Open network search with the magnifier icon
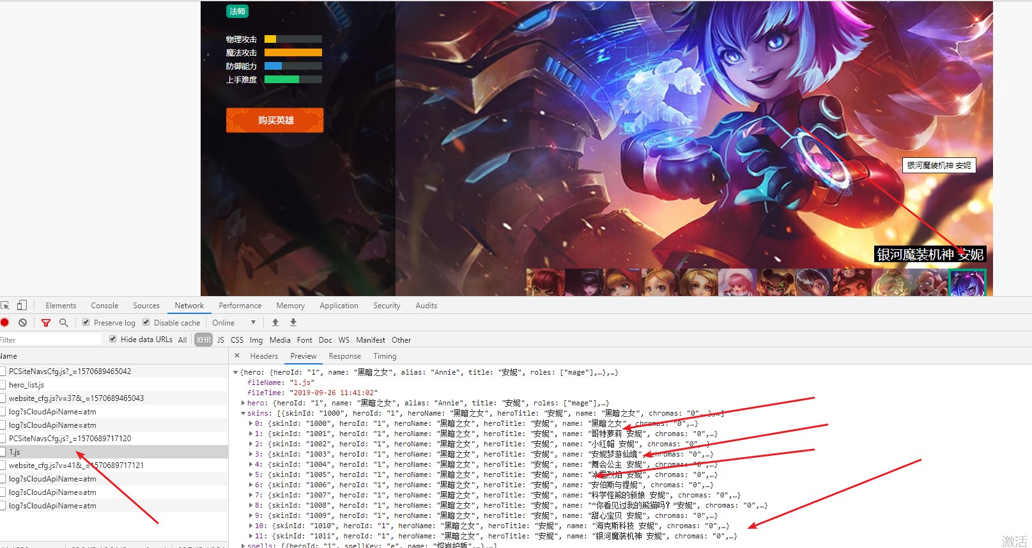 click(x=63, y=323)
